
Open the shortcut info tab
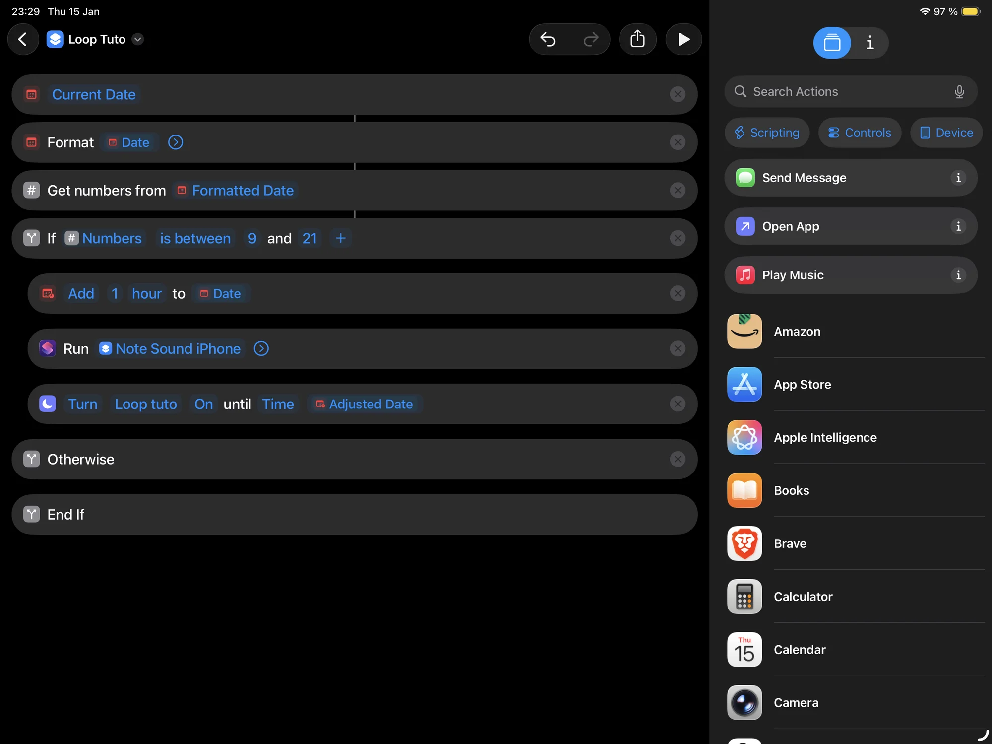869,43
